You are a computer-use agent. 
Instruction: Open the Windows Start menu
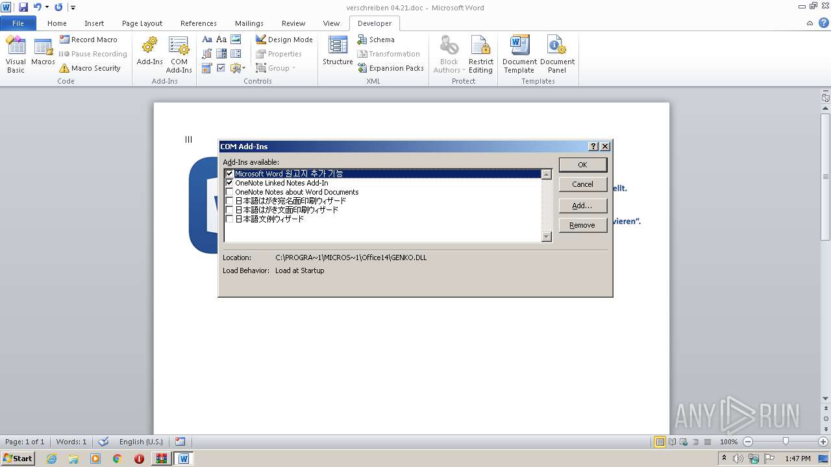click(x=18, y=458)
